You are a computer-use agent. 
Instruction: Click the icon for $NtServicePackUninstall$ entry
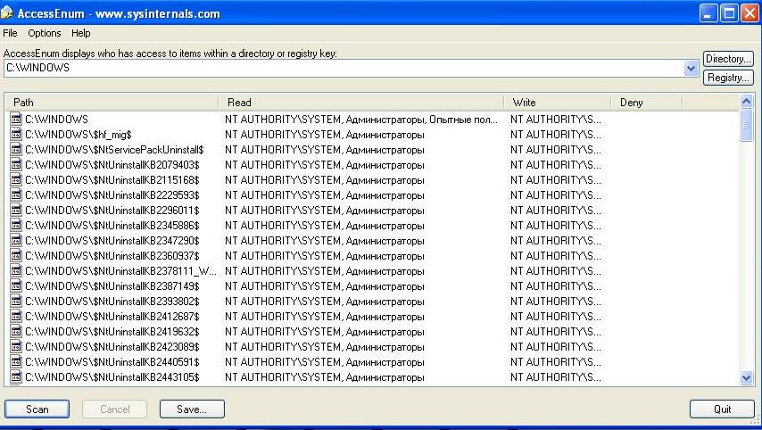pos(16,149)
